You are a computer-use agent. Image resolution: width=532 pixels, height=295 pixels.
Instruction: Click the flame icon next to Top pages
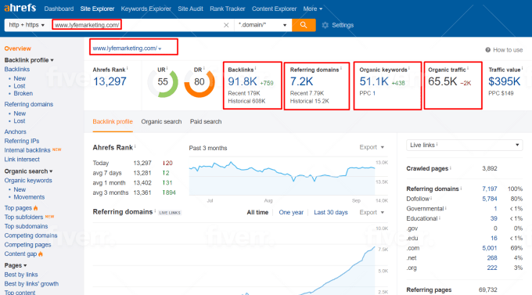click(36, 208)
